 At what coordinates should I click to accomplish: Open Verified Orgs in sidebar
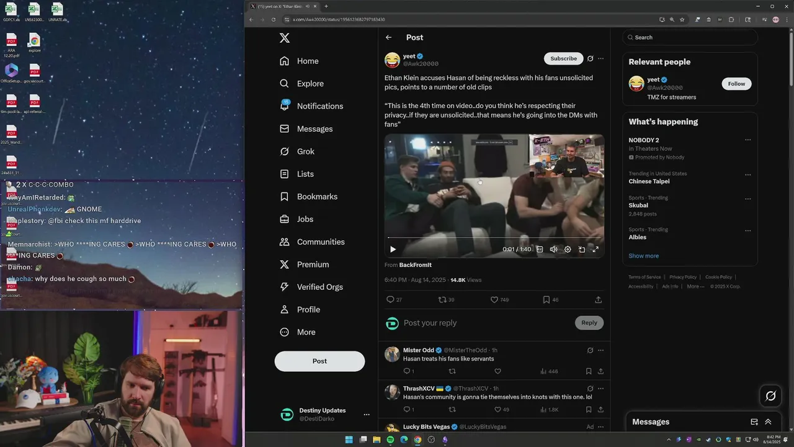pyautogui.click(x=311, y=287)
